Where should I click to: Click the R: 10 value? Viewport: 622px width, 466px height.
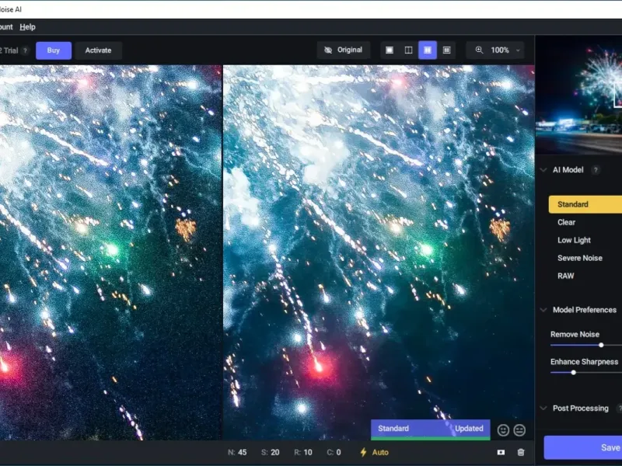303,452
